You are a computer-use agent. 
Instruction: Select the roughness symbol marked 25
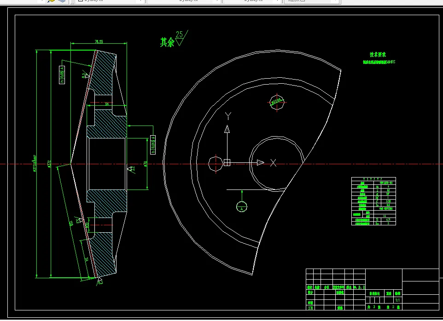[181, 38]
